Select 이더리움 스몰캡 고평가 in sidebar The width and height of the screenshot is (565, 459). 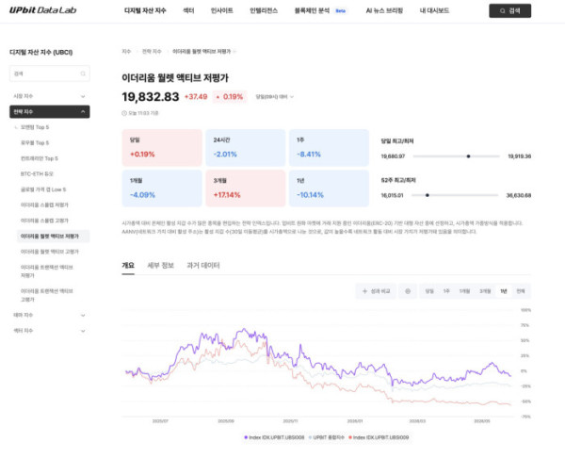click(x=44, y=221)
